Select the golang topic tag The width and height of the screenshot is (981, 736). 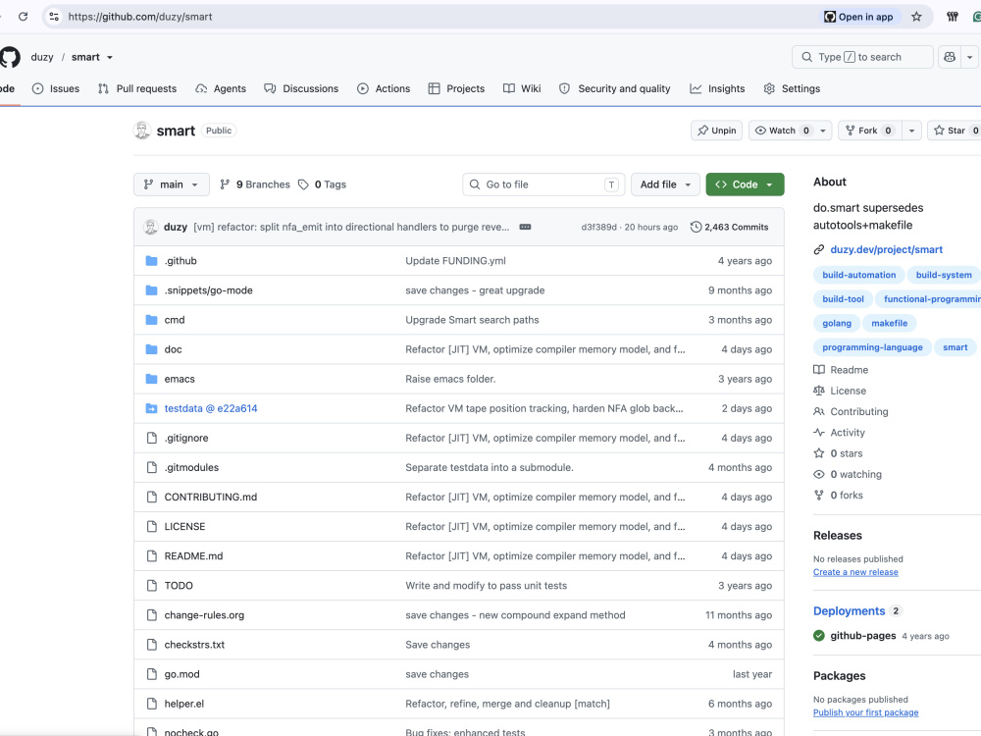click(837, 323)
